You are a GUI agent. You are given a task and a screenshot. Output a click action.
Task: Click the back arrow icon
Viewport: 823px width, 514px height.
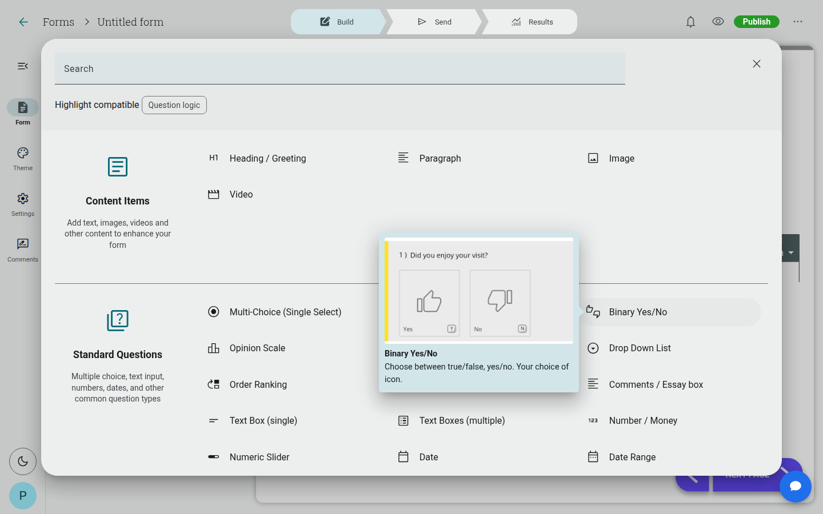click(23, 22)
